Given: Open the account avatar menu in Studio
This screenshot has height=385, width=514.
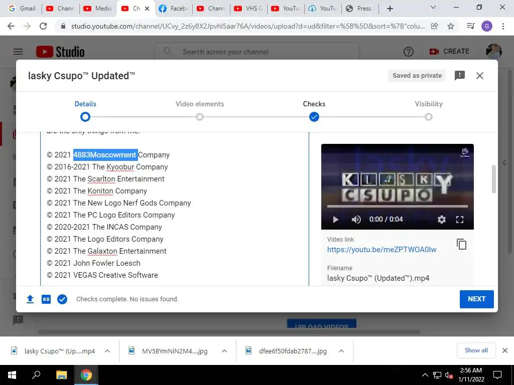Looking at the screenshot, I should coord(494,52).
